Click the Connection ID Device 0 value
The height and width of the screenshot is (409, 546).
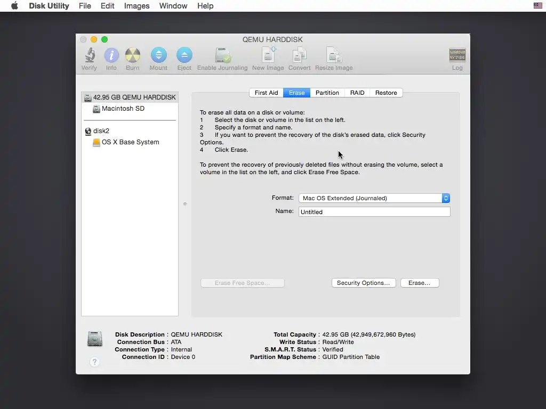[183, 357]
